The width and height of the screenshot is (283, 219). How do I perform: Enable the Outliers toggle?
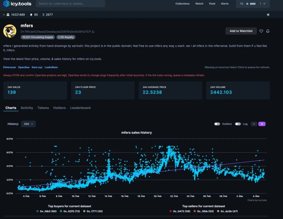pyautogui.click(x=217, y=124)
